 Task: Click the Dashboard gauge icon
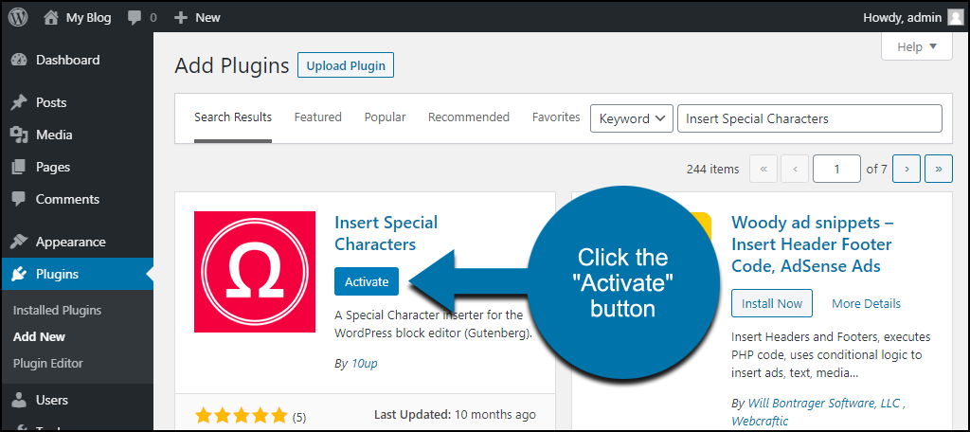click(20, 60)
